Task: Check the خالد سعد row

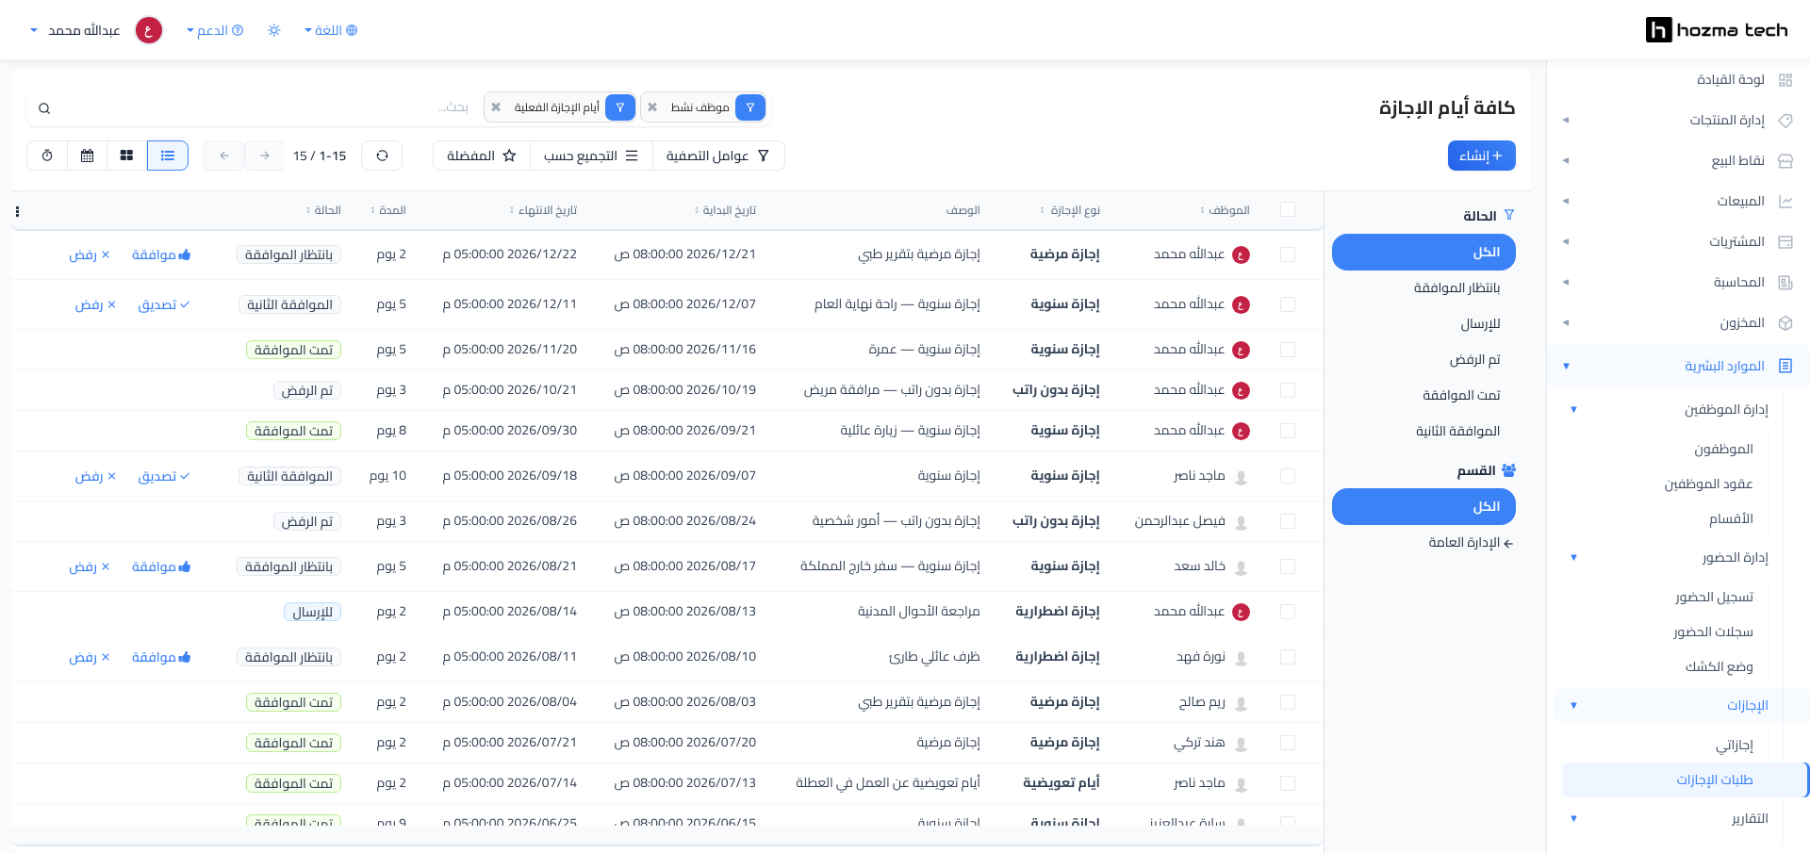Action: coord(1288,566)
